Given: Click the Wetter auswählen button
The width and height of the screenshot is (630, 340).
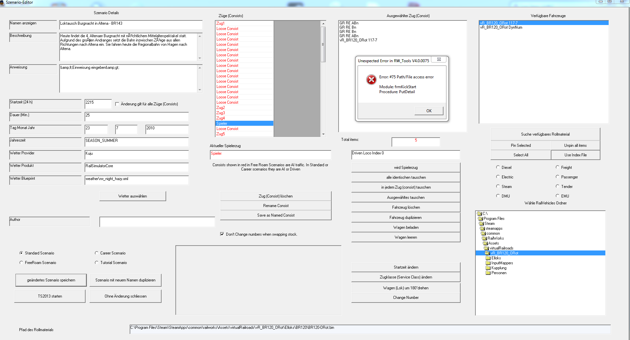Looking at the screenshot, I should click(x=133, y=196).
